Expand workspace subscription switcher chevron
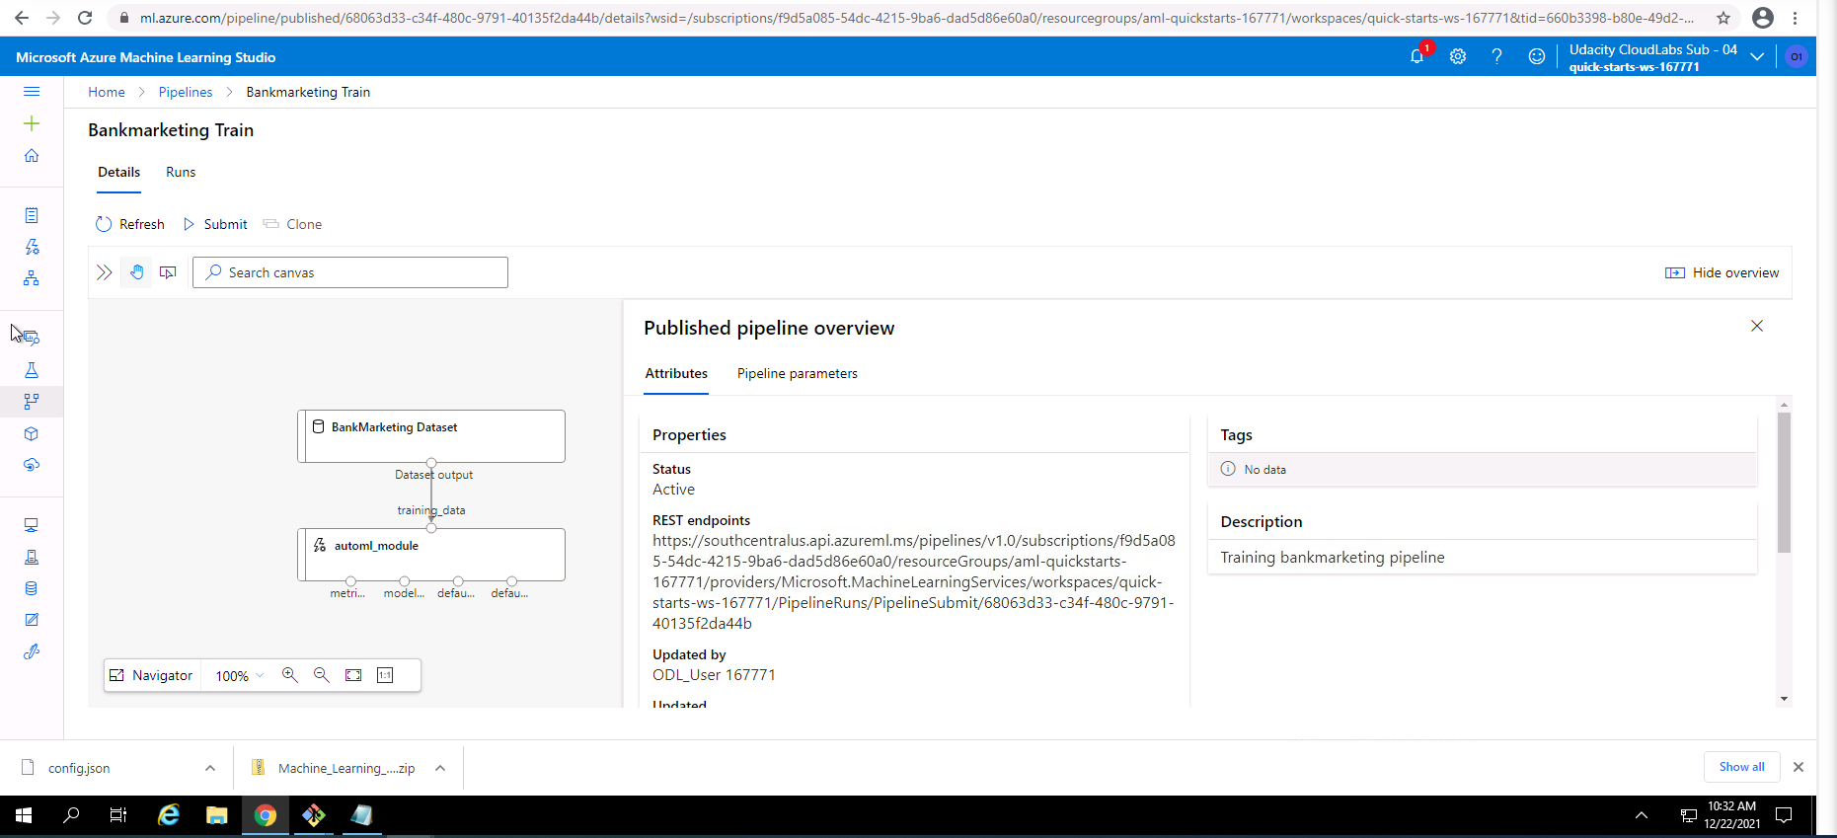1837x838 pixels. [1757, 57]
